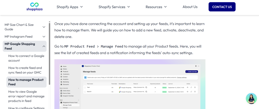
Task: Click the trash icon for feed 01
Action: 195,92
